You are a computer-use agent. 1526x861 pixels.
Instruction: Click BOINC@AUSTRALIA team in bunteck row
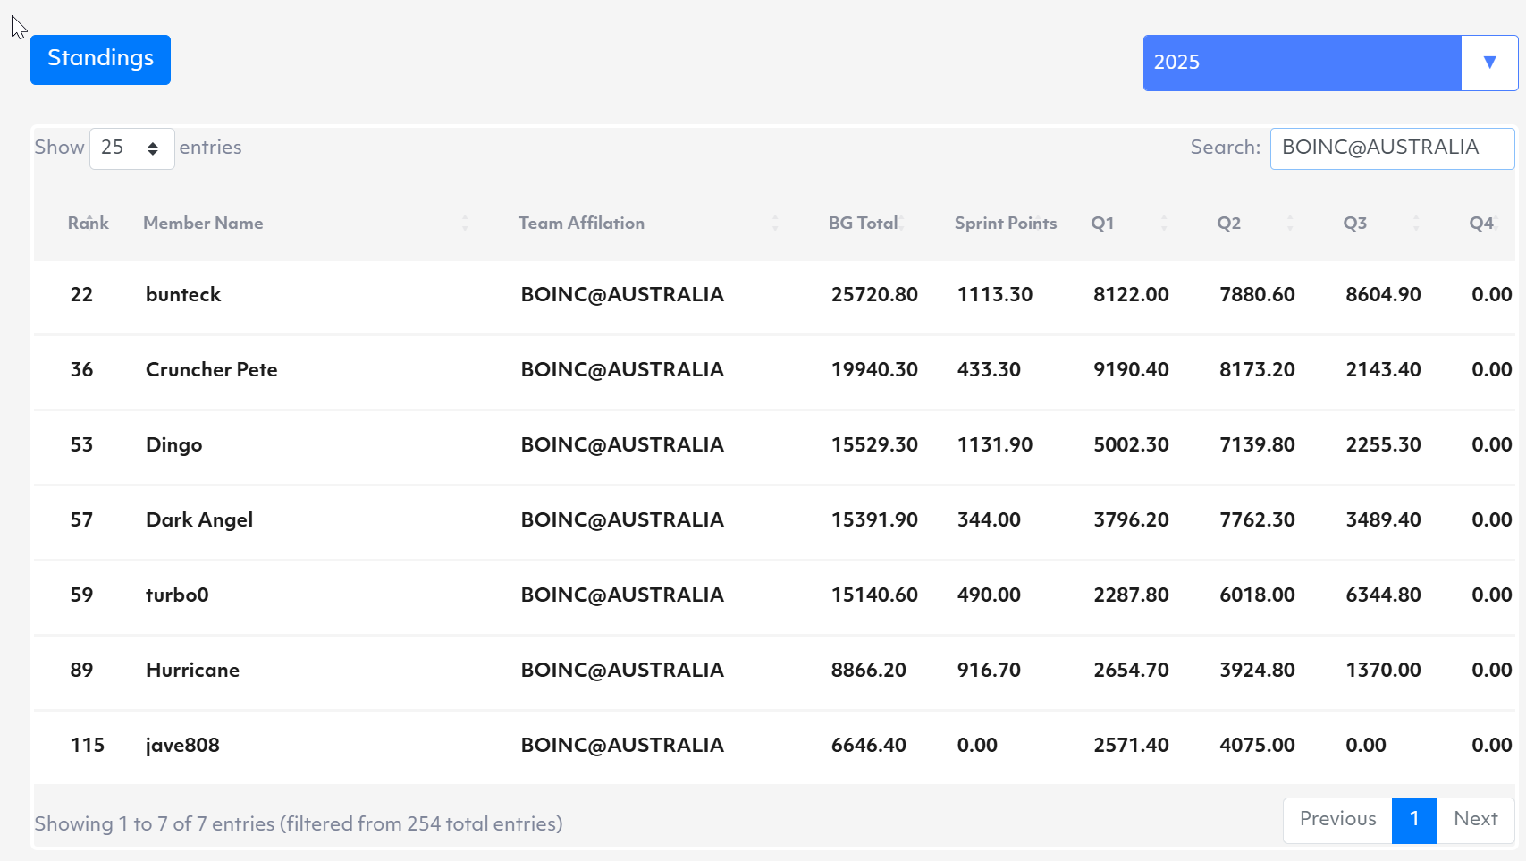[x=622, y=295]
